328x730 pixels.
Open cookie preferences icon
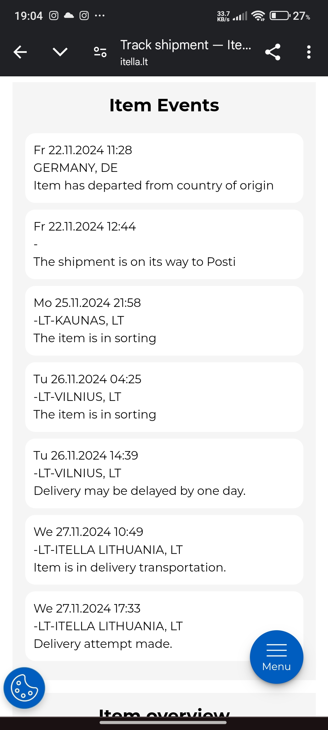point(24,688)
